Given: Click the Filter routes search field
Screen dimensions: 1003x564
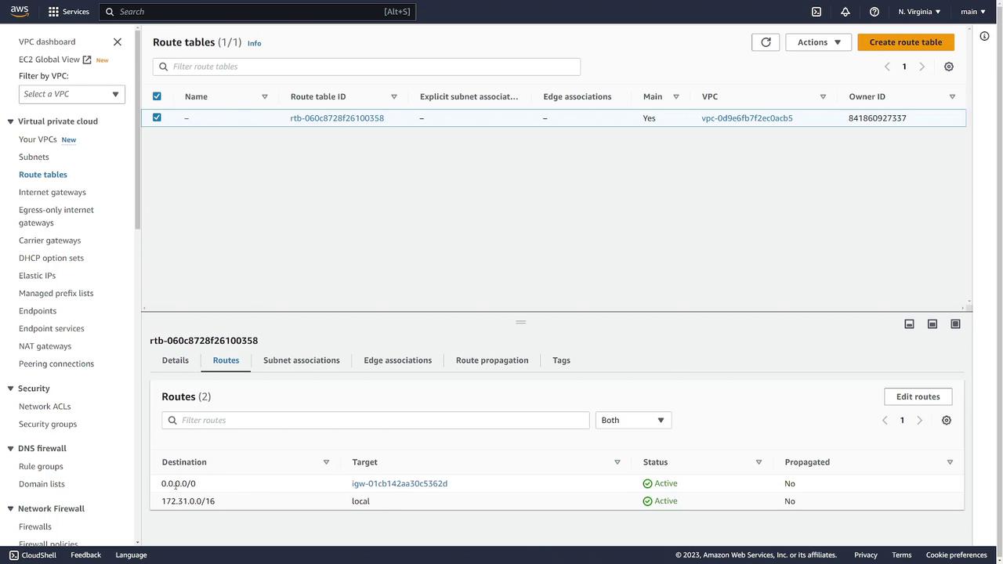Looking at the screenshot, I should tap(376, 421).
